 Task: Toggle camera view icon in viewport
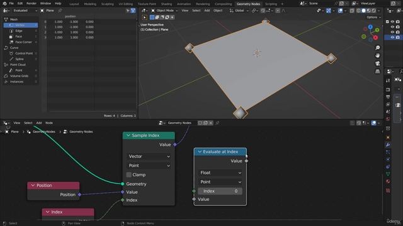pyautogui.click(x=378, y=63)
